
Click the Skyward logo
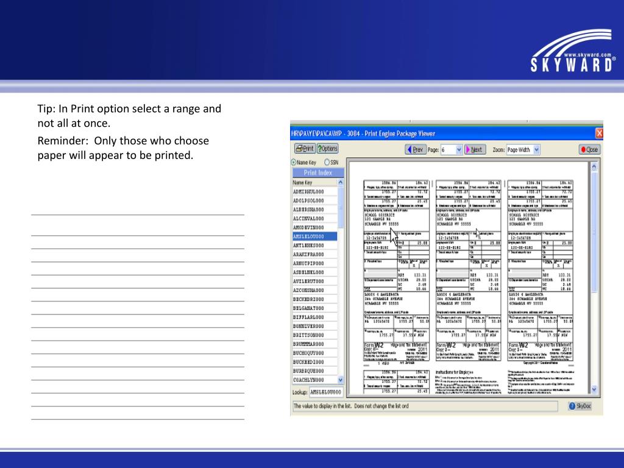click(572, 51)
